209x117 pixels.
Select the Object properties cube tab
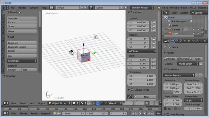click(189, 41)
